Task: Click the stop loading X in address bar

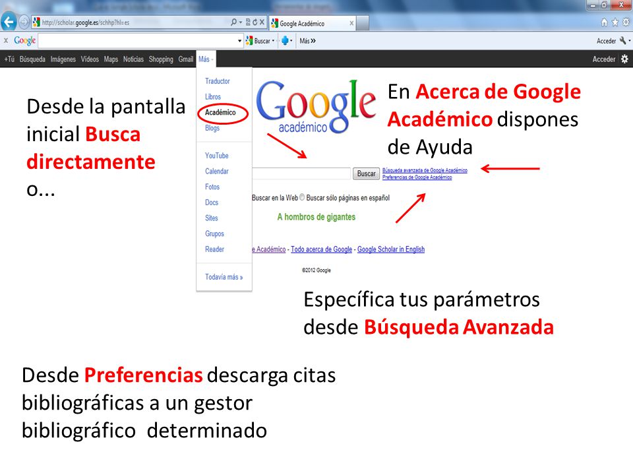Action: [x=262, y=22]
